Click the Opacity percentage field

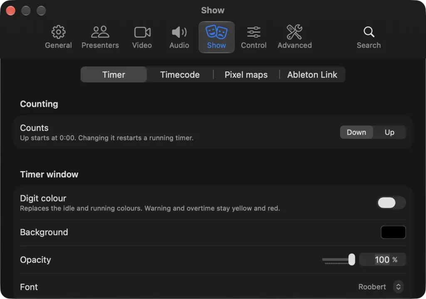pos(383,260)
